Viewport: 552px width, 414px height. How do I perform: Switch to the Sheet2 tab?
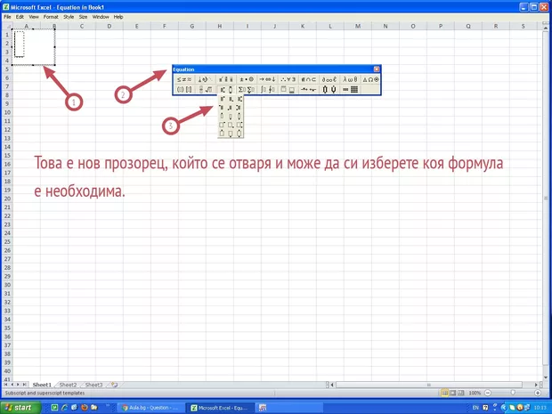tap(68, 385)
